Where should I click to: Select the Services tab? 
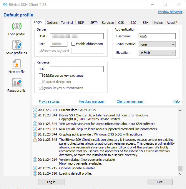pyautogui.click(x=108, y=23)
